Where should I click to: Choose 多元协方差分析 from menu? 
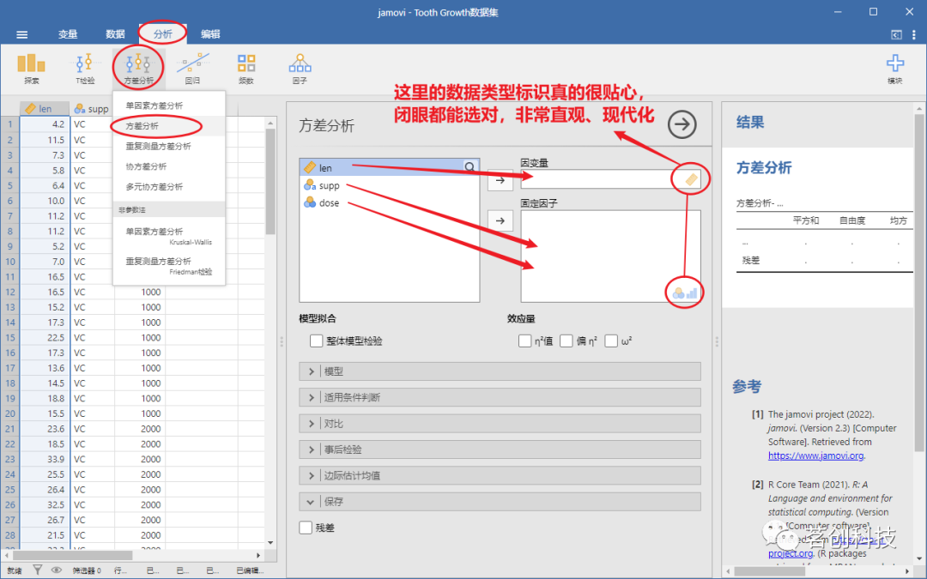[169, 187]
